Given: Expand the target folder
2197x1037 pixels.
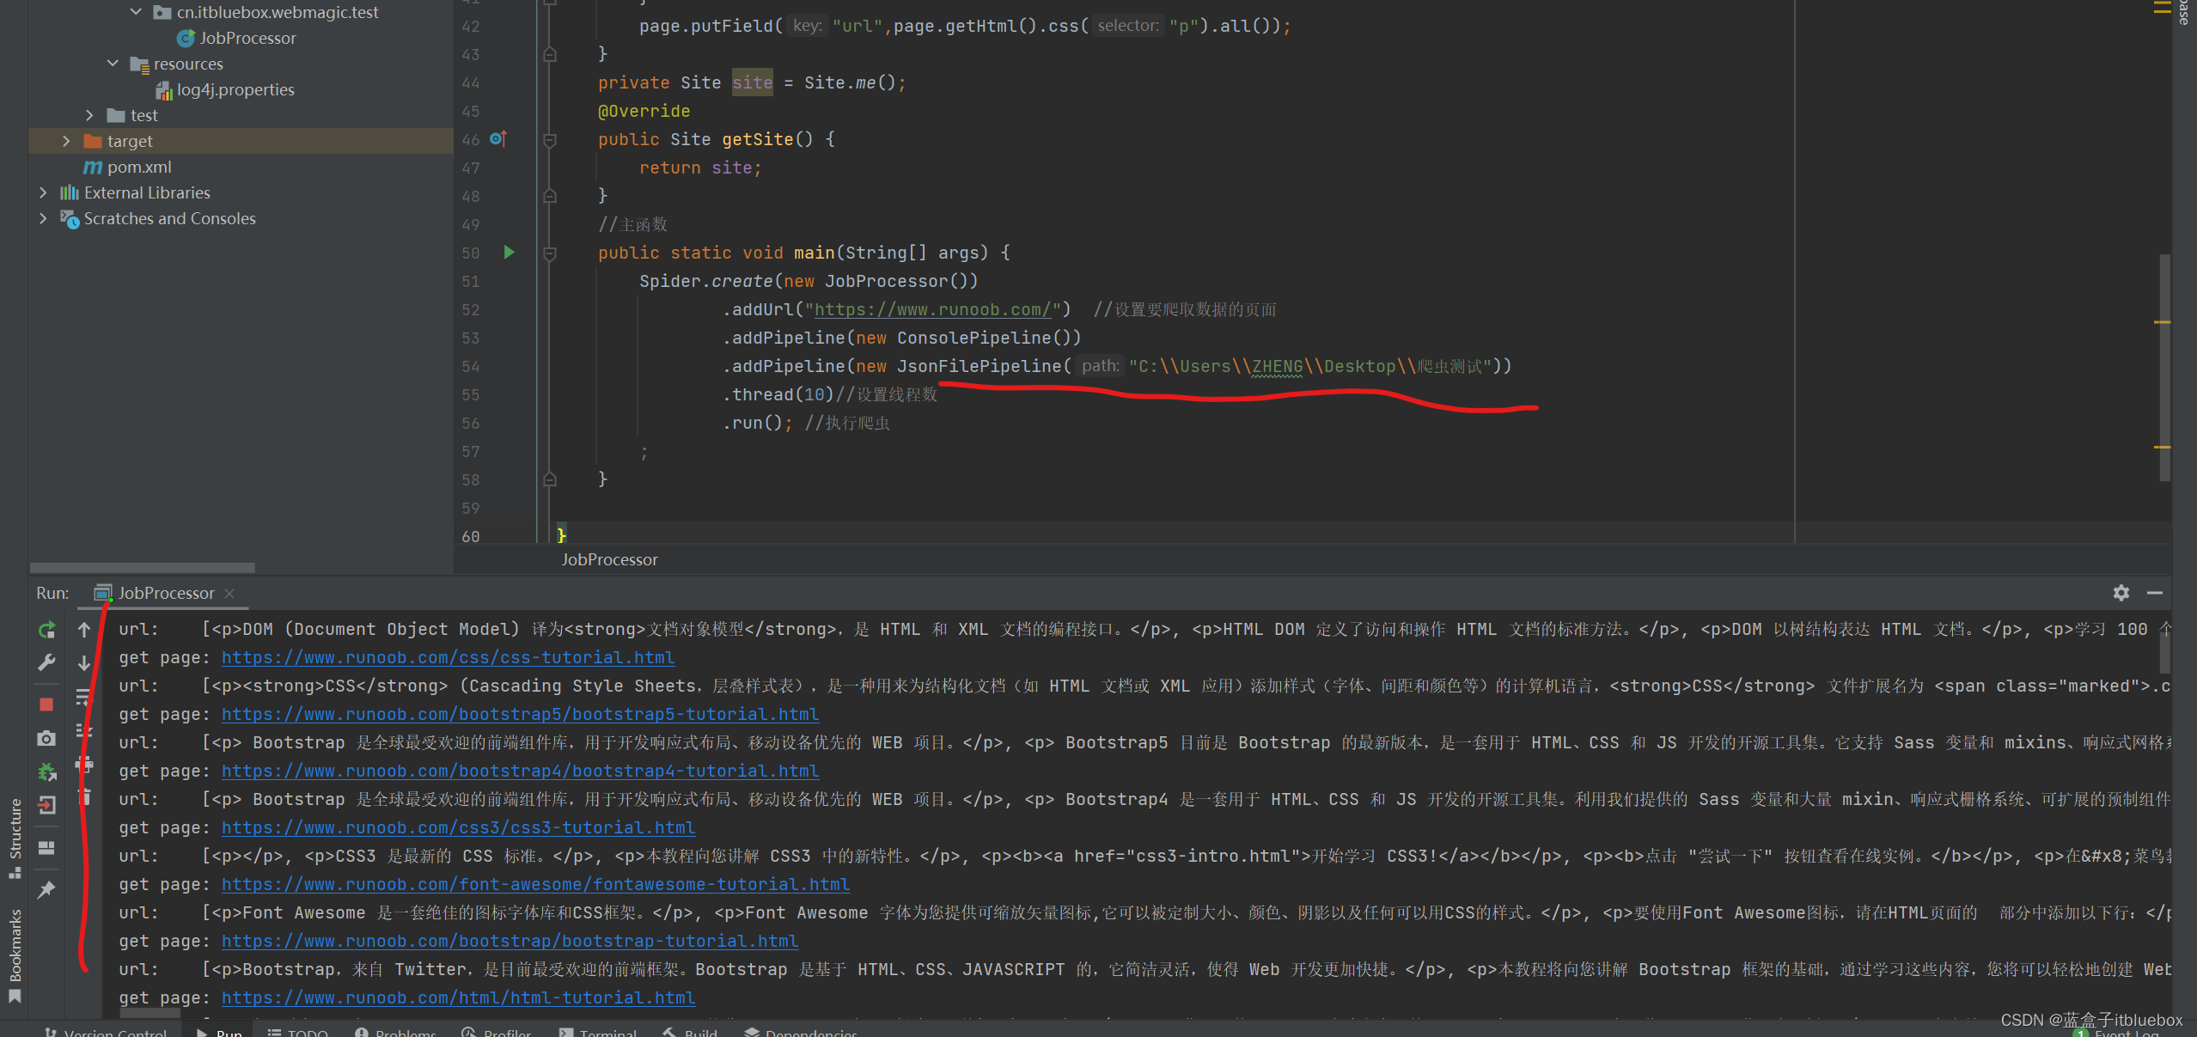Looking at the screenshot, I should (66, 141).
